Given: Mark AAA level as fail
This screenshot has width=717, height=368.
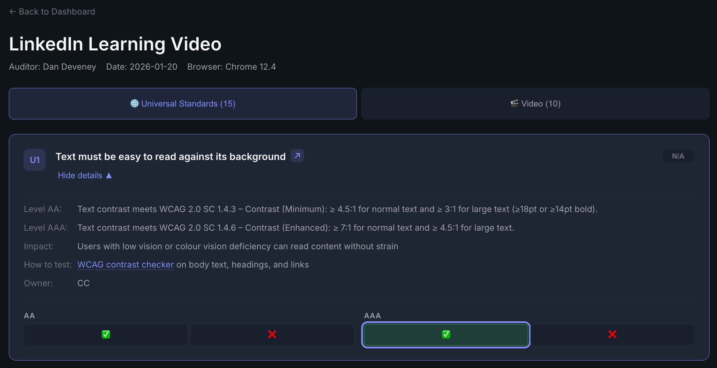Looking at the screenshot, I should pos(612,335).
